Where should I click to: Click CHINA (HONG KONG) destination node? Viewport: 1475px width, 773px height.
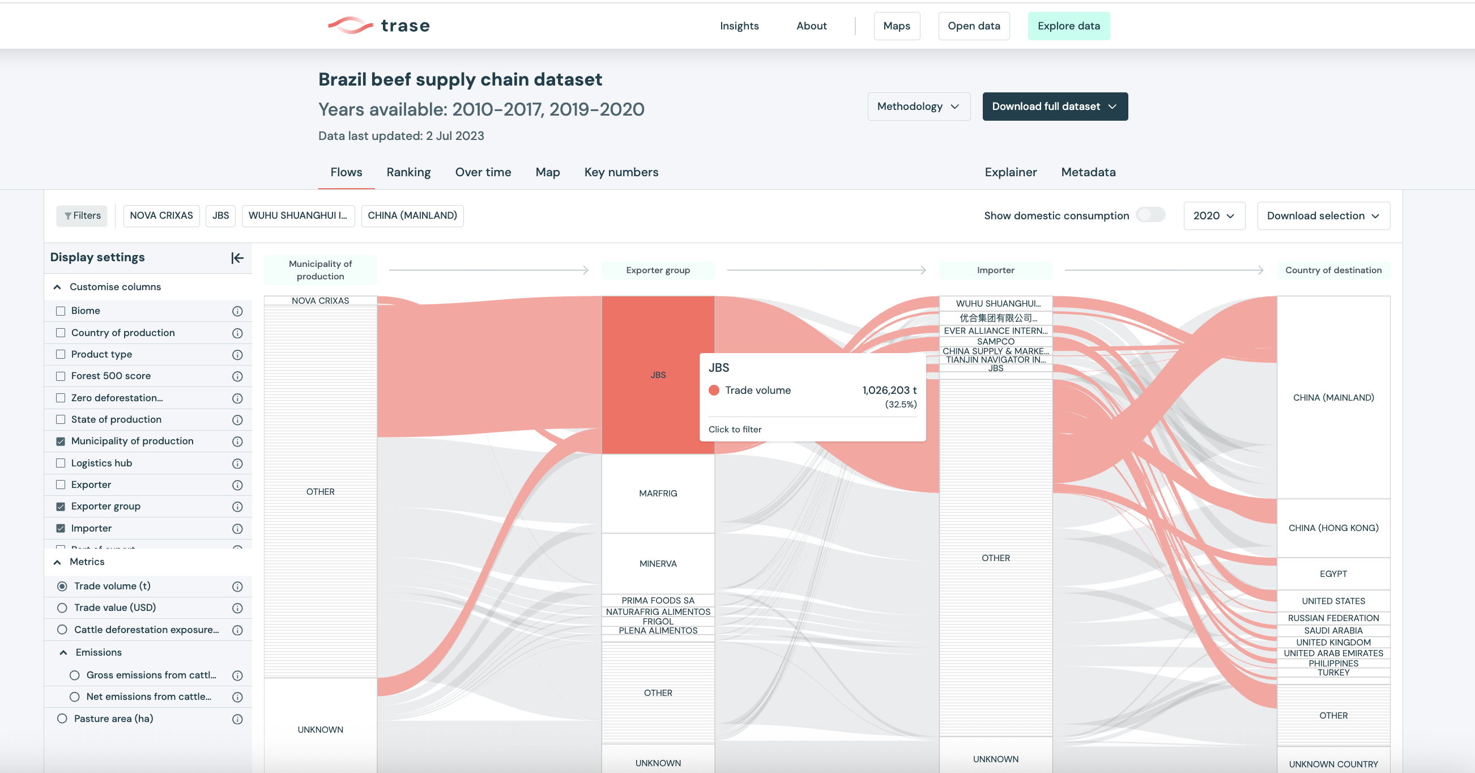(1333, 528)
